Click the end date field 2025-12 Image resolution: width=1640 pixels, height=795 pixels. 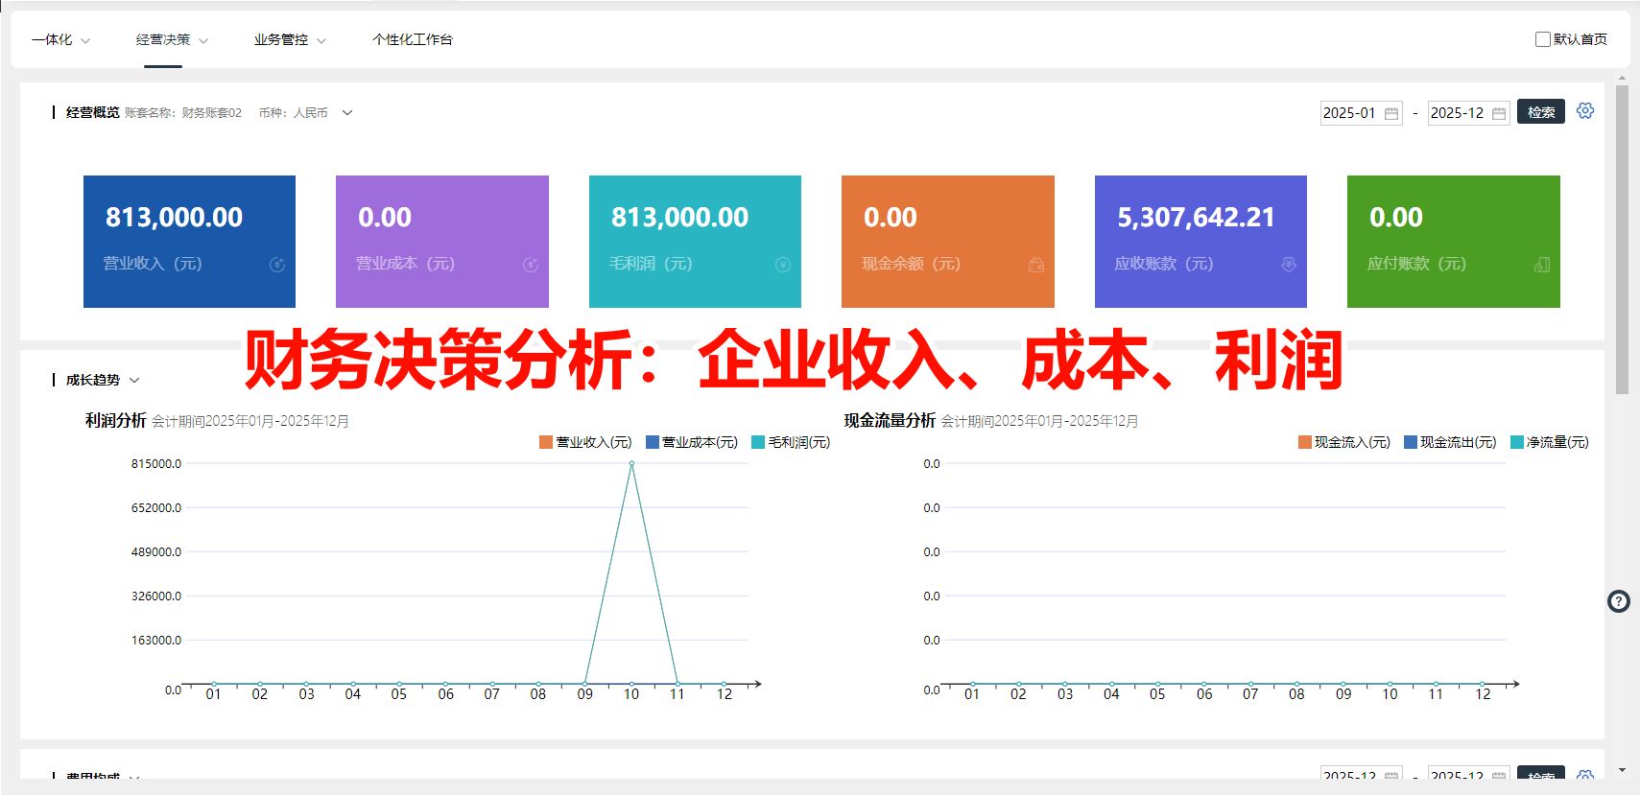click(x=1468, y=113)
